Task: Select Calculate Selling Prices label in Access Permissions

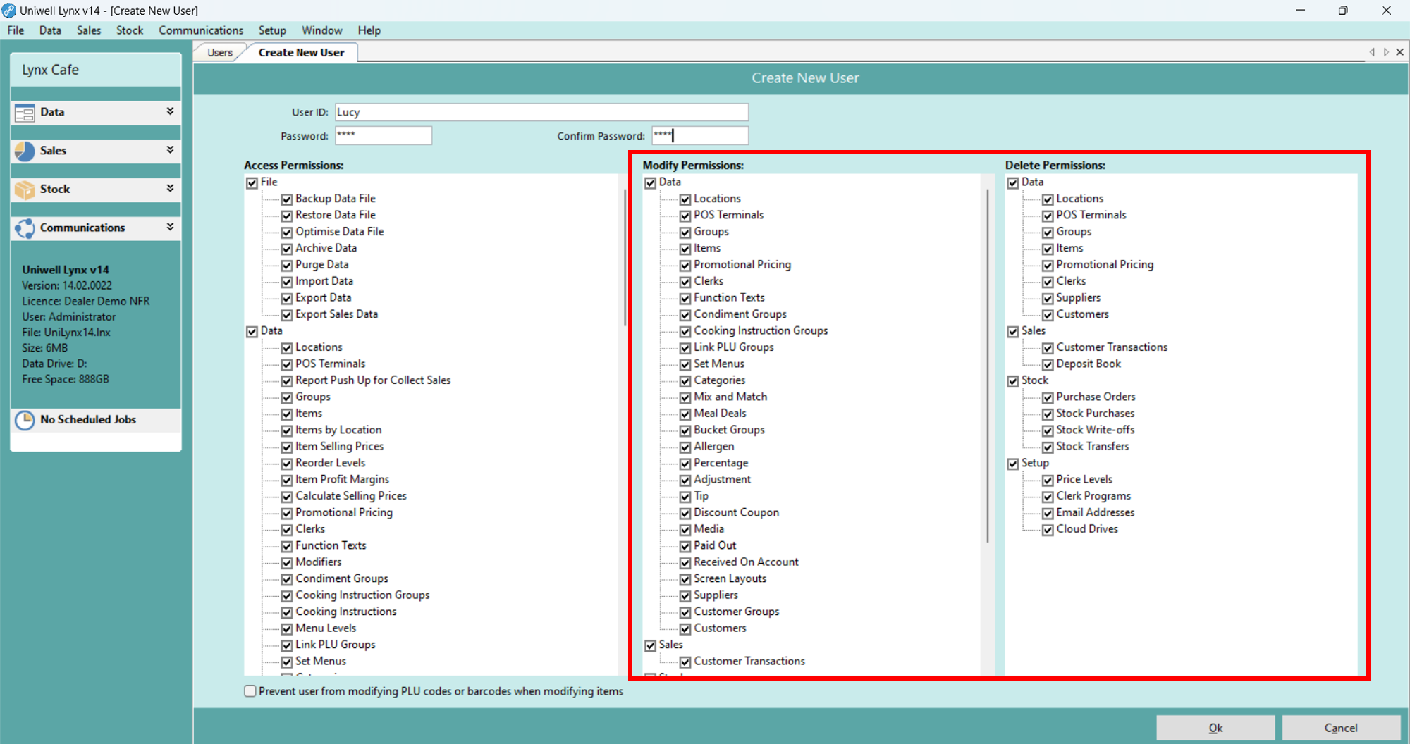Action: (x=351, y=496)
